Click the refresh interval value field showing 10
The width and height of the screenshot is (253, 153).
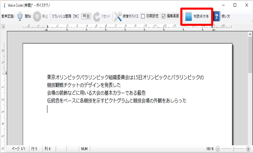click(84, 16)
